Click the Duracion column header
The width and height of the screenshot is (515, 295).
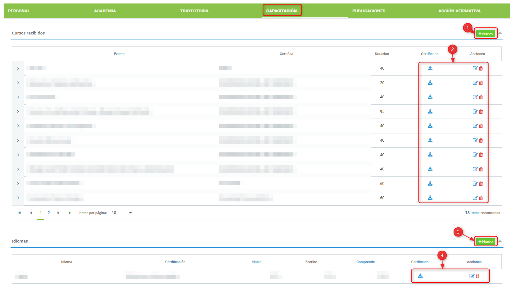point(382,54)
